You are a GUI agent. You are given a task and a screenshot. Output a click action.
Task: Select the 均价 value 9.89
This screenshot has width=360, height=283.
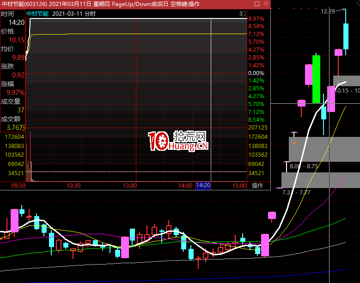(x=18, y=58)
